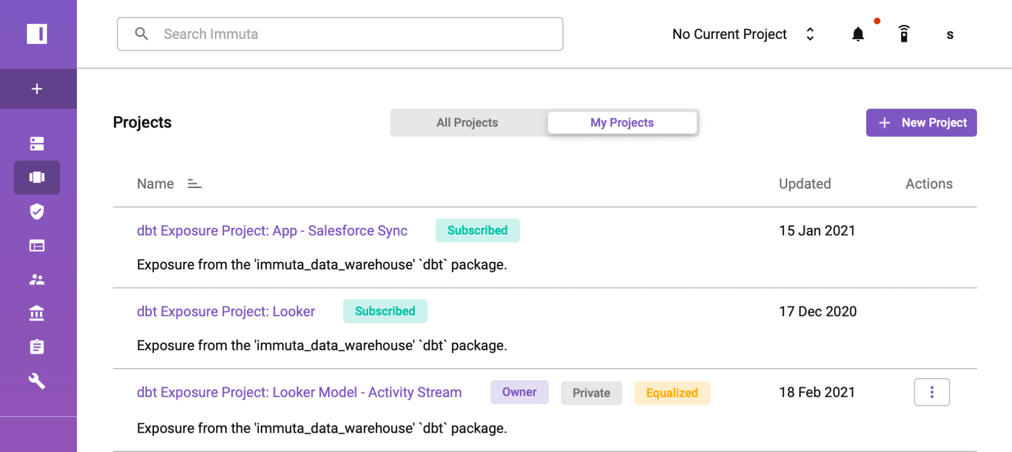Click the Projects page heading
The height and width of the screenshot is (452, 1012).
(x=142, y=122)
